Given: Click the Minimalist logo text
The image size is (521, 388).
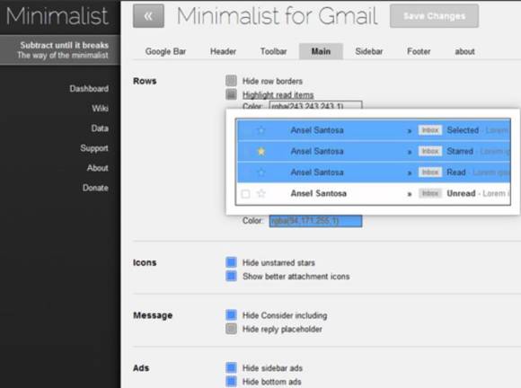Looking at the screenshot, I should click(57, 15).
